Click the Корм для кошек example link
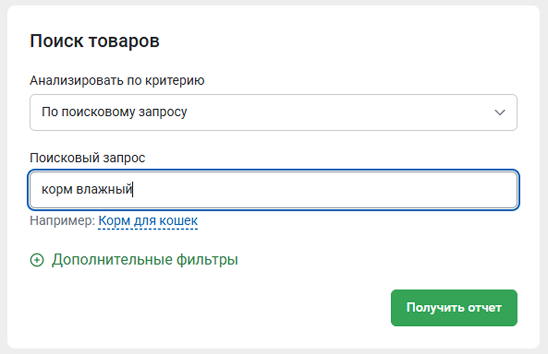This screenshot has height=354, width=548. pyautogui.click(x=148, y=221)
